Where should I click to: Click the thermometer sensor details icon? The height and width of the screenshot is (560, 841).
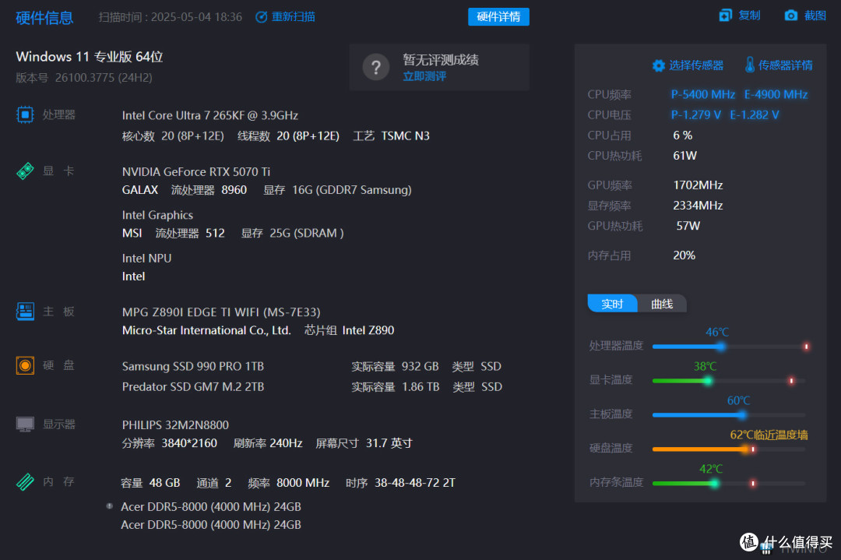click(750, 65)
